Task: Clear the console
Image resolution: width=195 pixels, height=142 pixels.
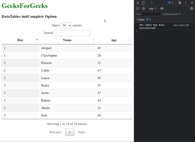Action: 143,9
